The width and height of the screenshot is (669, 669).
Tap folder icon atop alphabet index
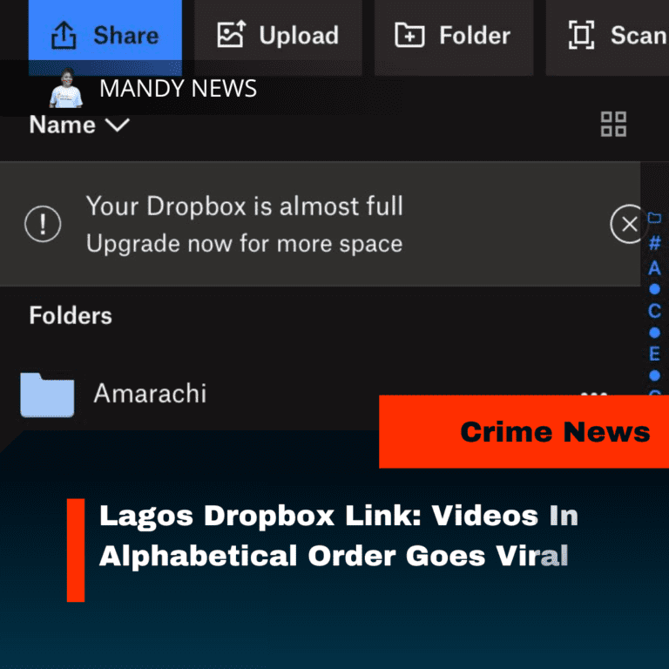pos(654,218)
